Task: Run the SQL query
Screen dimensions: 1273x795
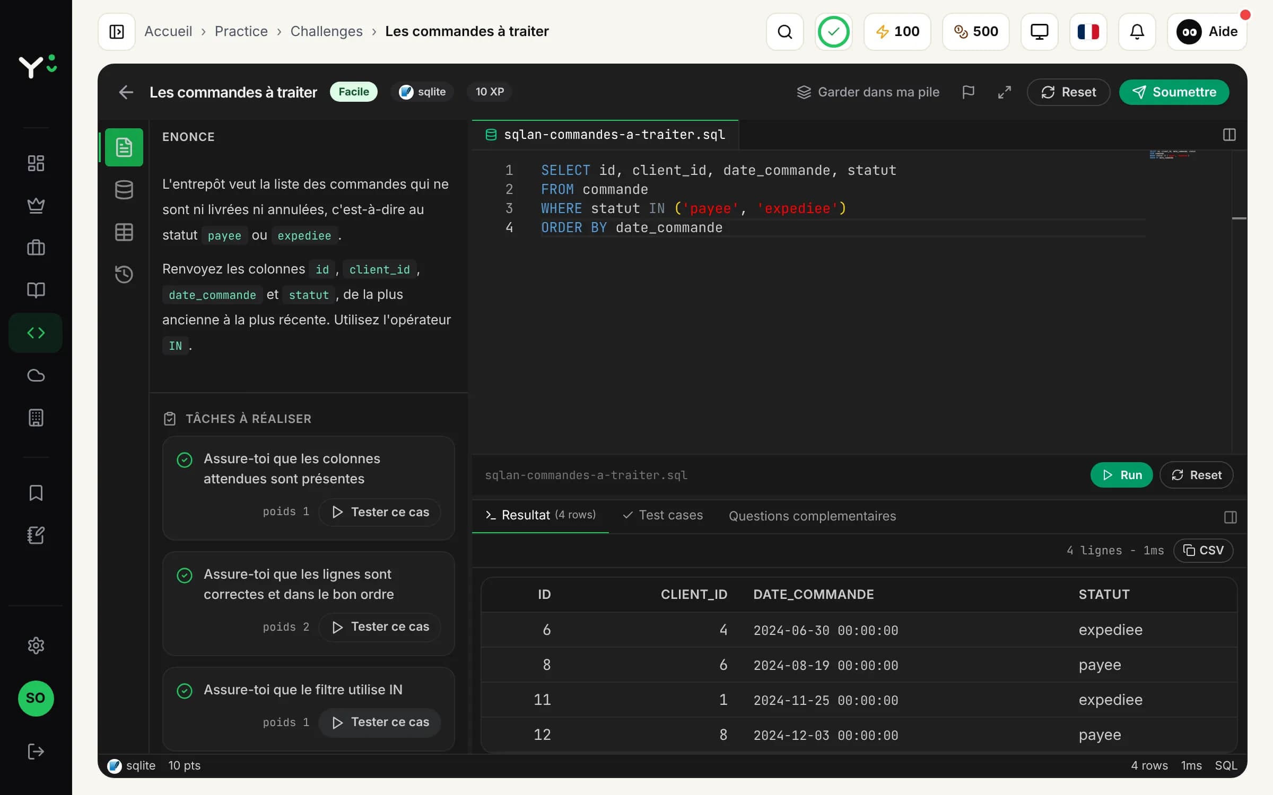Action: coord(1121,475)
